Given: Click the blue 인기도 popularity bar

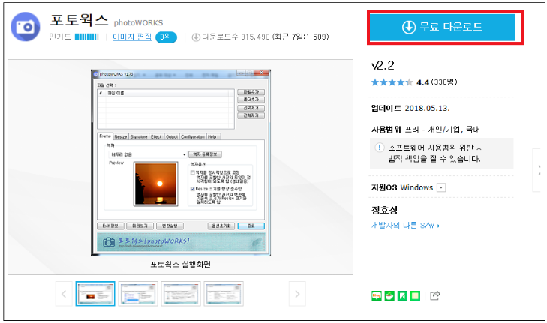Looking at the screenshot, I should 86,37.
